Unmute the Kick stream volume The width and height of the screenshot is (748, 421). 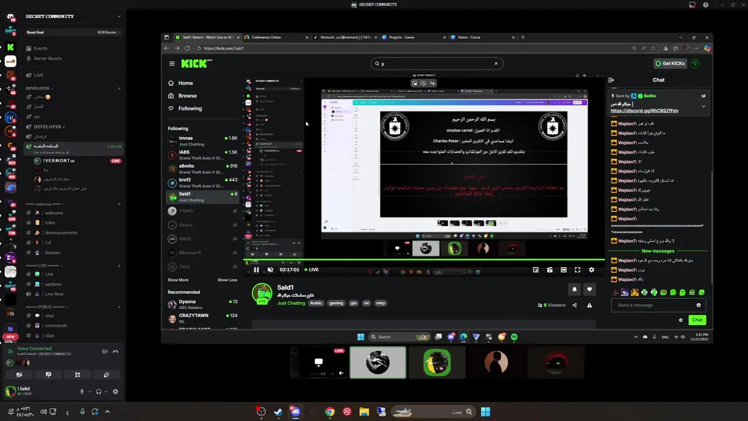pyautogui.click(x=270, y=270)
